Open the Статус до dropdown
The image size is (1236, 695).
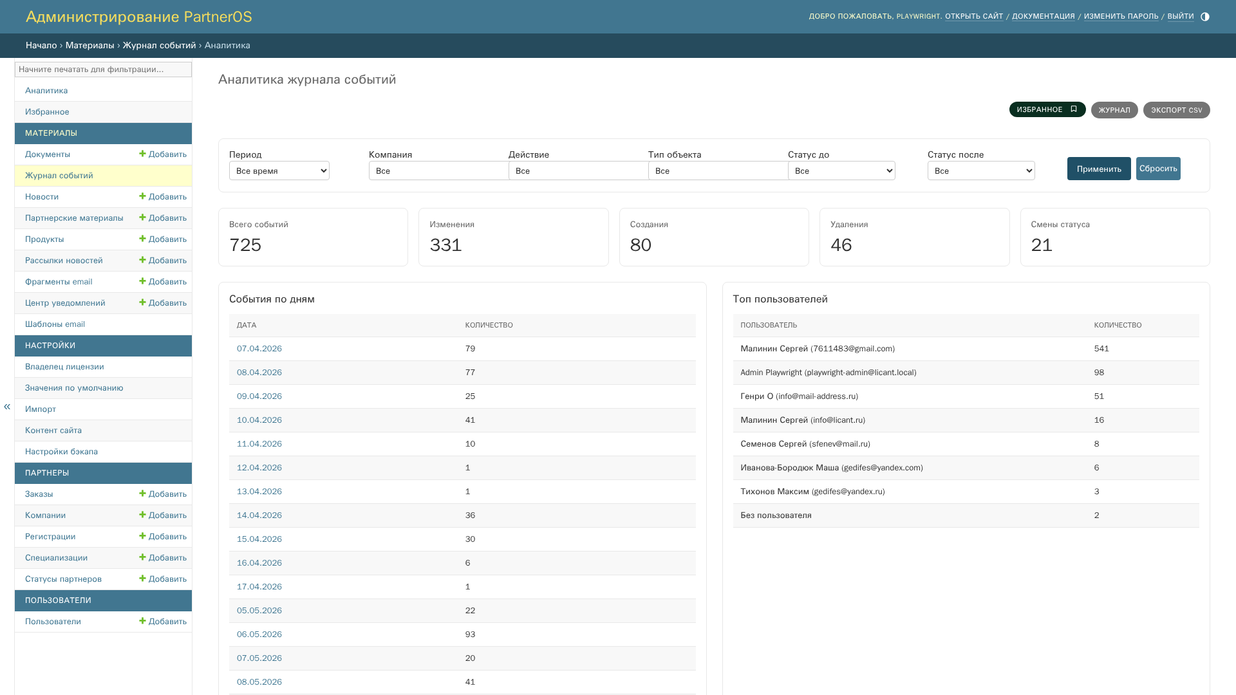pos(841,171)
